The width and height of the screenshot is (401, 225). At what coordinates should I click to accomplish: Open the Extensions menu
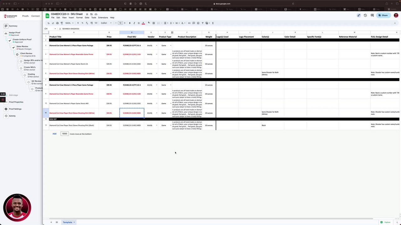[103, 17]
